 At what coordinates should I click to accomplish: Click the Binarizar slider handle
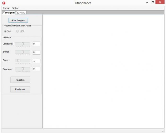[22, 69]
